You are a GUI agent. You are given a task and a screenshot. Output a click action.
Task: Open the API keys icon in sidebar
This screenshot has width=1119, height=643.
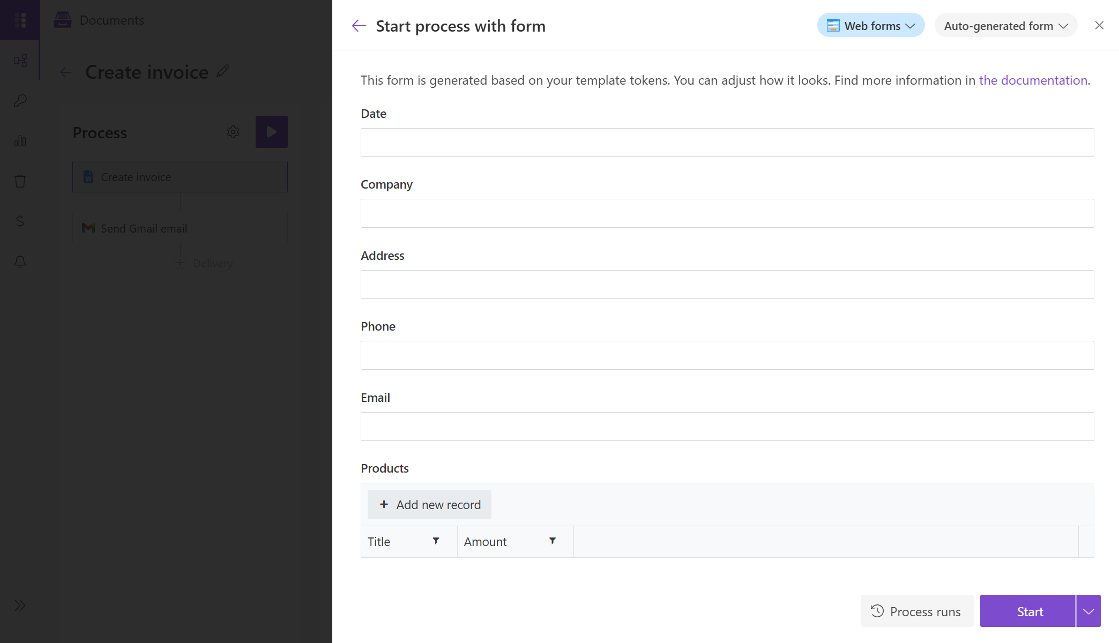coord(20,101)
